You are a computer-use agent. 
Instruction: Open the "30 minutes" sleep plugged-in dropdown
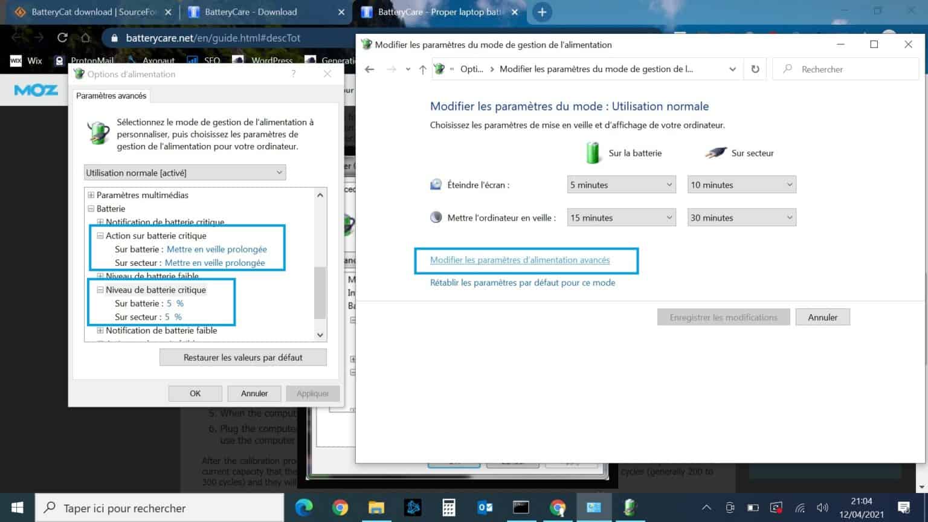tap(741, 217)
